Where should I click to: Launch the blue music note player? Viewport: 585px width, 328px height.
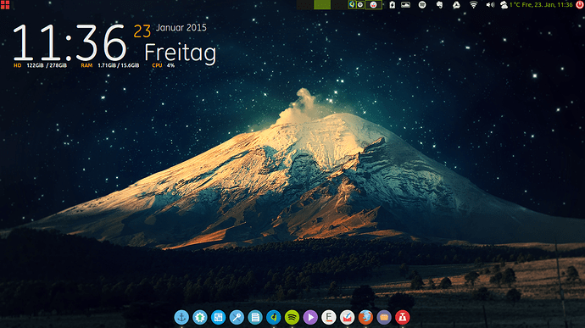274,317
